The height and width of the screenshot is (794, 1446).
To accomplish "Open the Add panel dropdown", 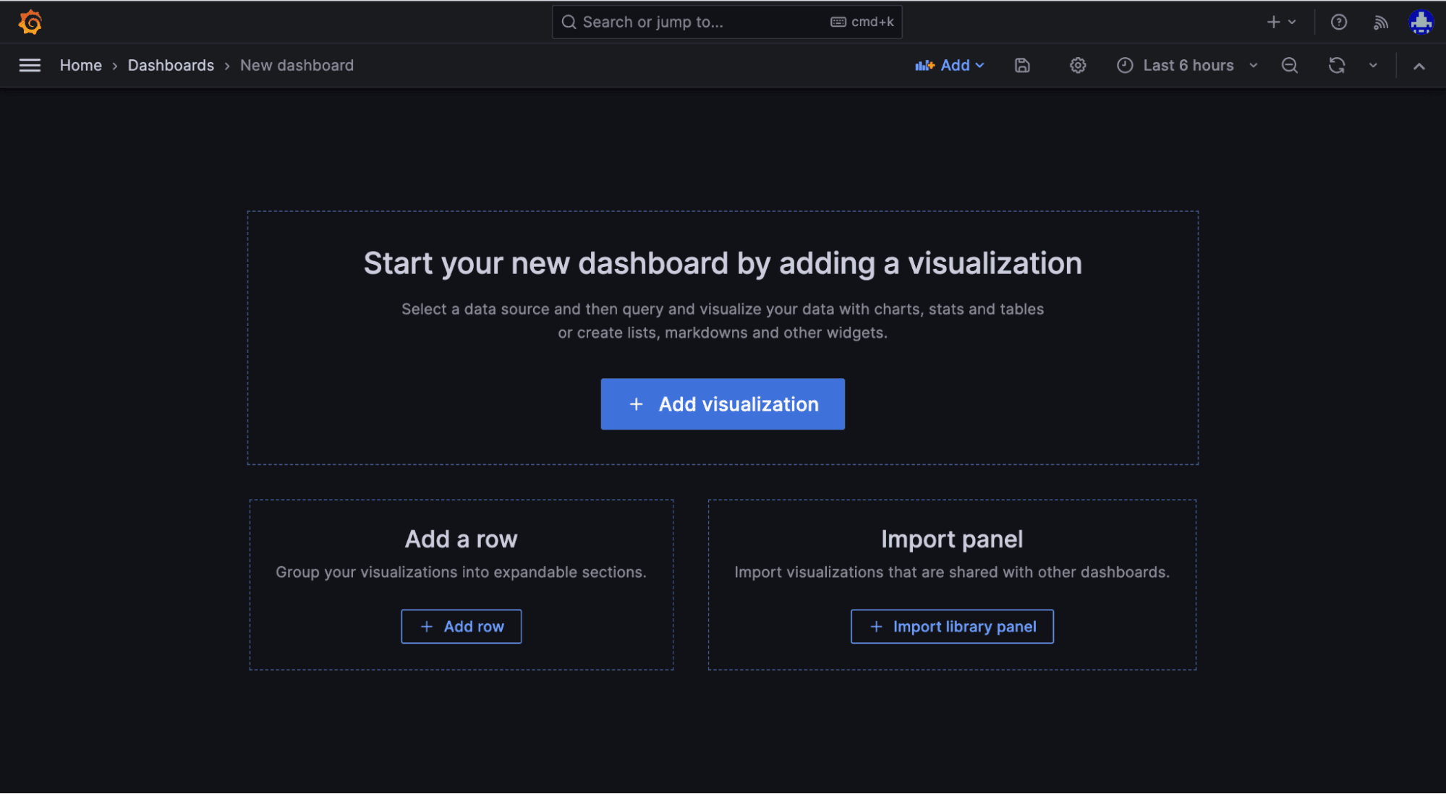I will (950, 65).
